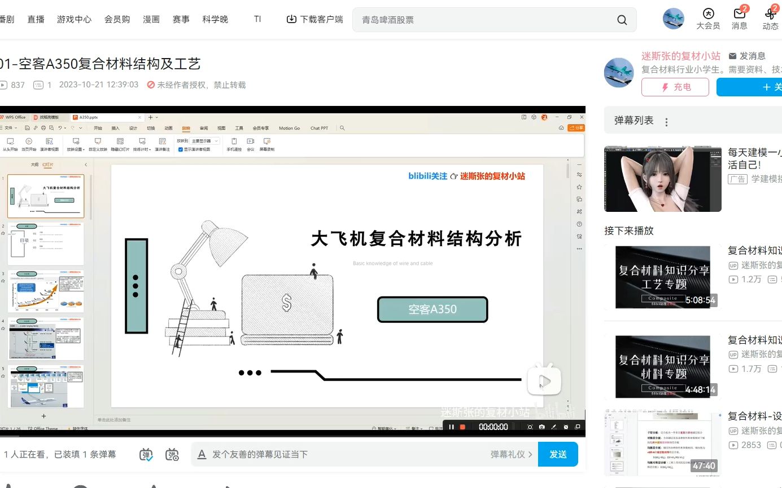In the video, select the A350.pptx document tab
The image size is (782, 488).
point(107,117)
